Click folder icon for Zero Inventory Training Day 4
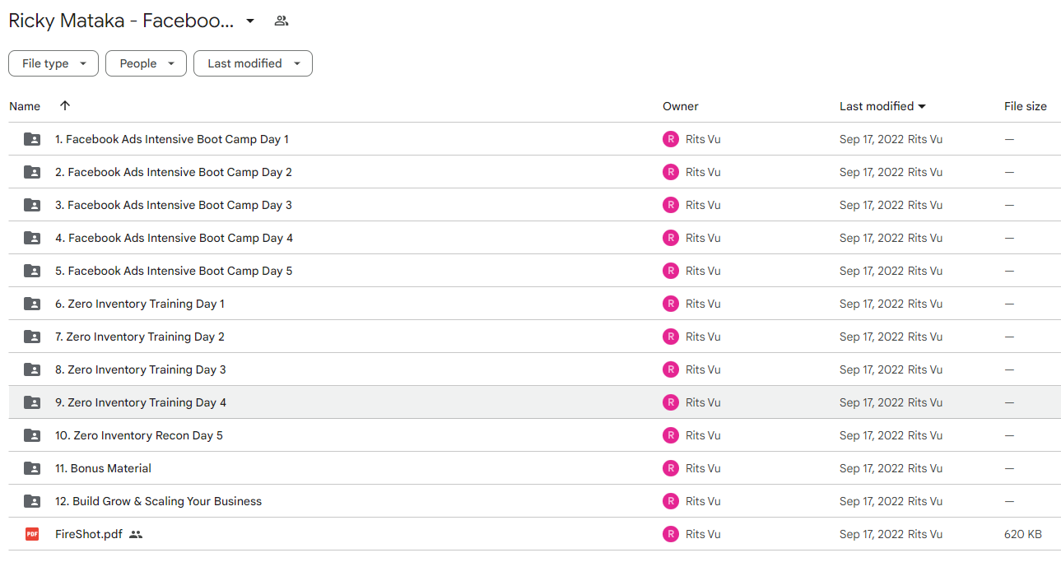1061x576 pixels. tap(32, 402)
